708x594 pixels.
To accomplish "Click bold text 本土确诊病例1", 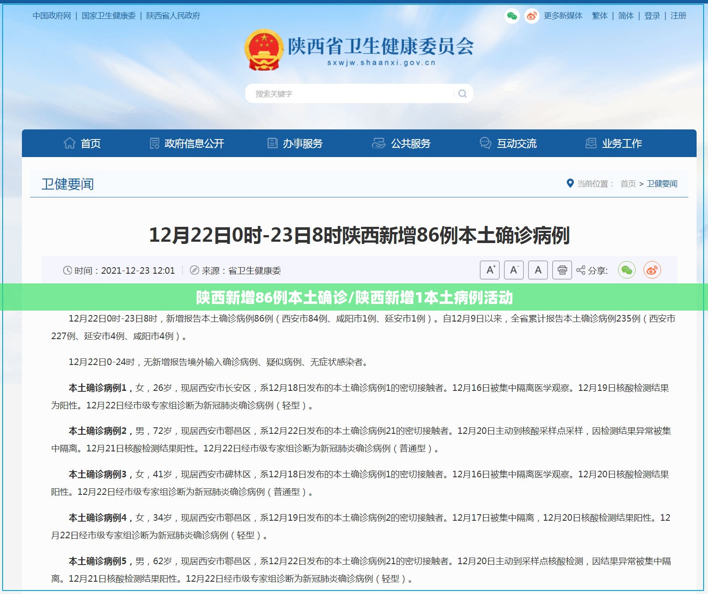I will point(97,388).
